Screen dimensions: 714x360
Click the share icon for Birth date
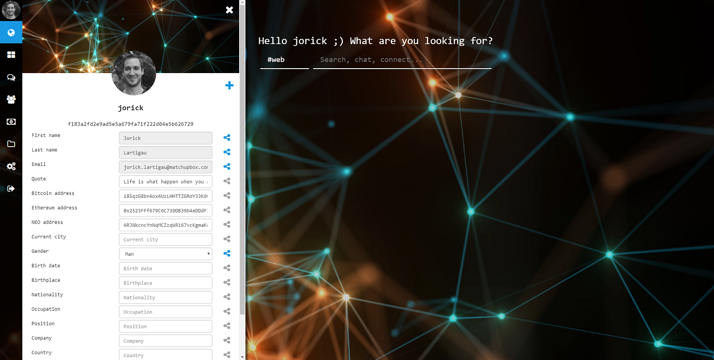[x=227, y=268]
